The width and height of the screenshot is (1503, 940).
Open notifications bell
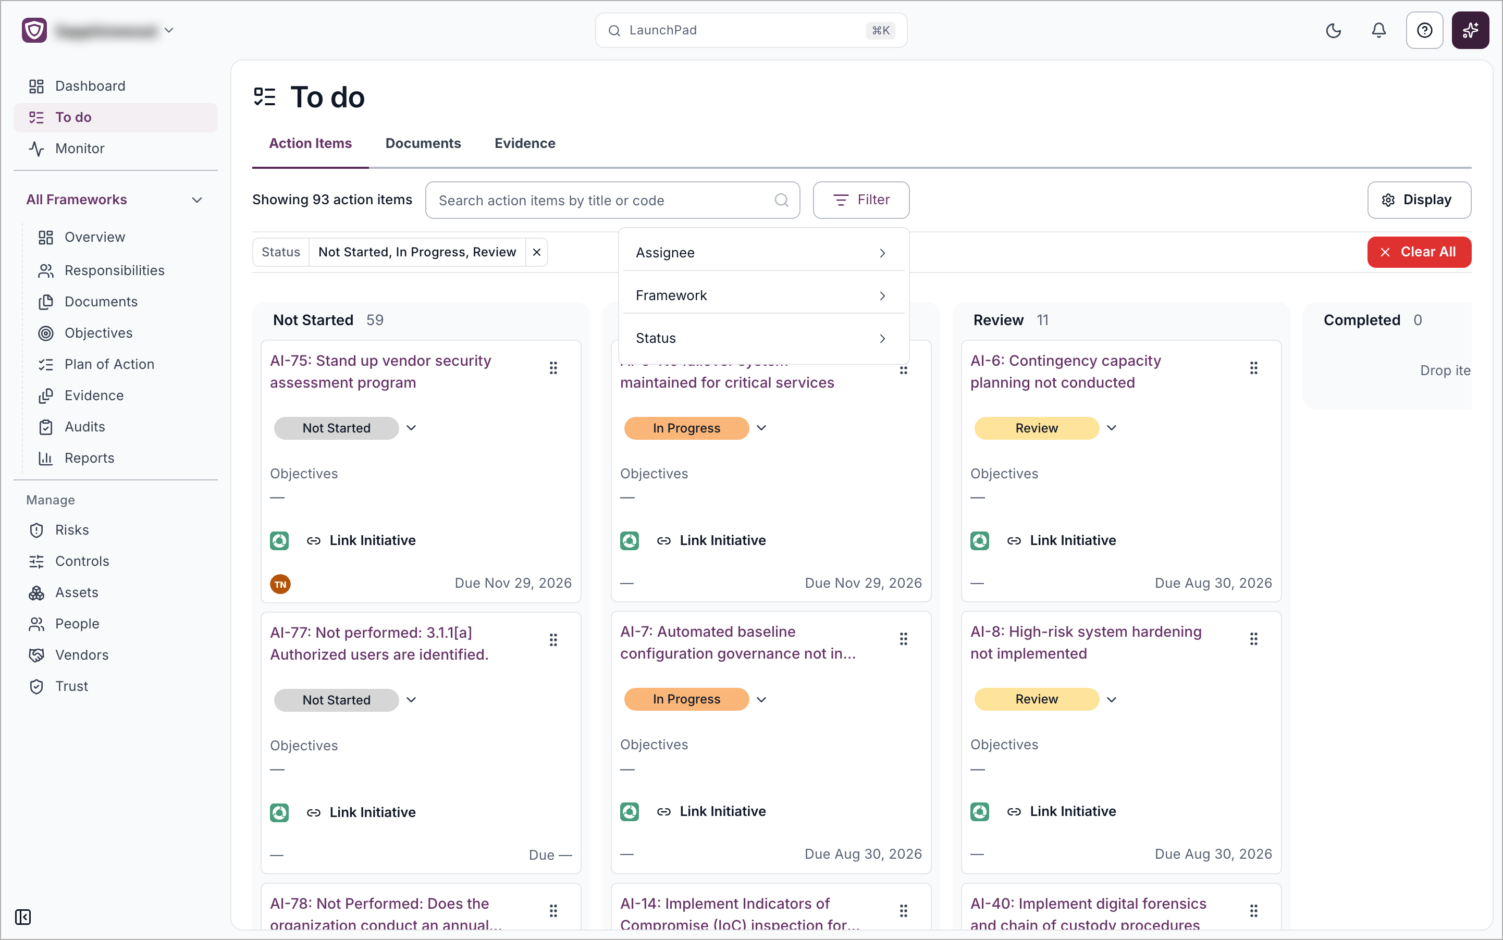coord(1378,30)
